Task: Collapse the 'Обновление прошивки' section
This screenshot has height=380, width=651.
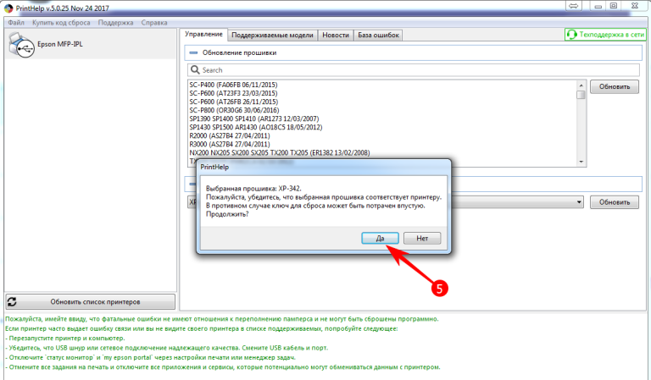Action: coord(192,52)
